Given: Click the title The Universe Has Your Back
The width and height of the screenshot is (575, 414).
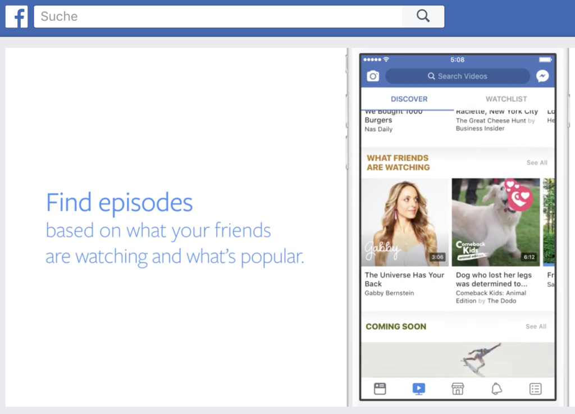Looking at the screenshot, I should [x=404, y=279].
